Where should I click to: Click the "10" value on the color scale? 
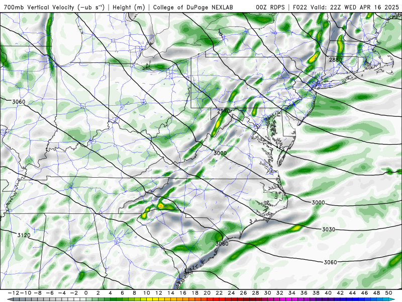click(x=146, y=293)
